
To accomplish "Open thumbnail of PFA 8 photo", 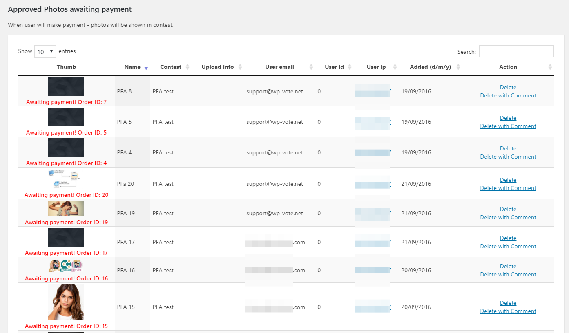I will [66, 86].
